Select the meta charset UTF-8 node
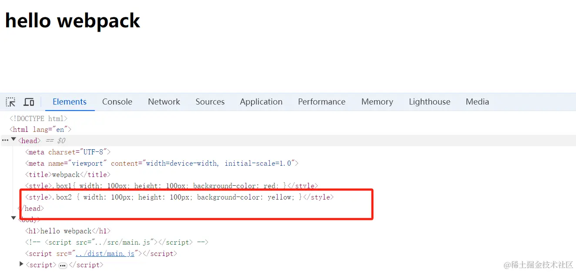 coord(68,152)
